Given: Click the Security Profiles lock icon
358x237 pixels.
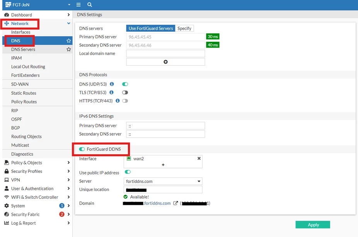Looking at the screenshot, I should (x=7, y=171).
